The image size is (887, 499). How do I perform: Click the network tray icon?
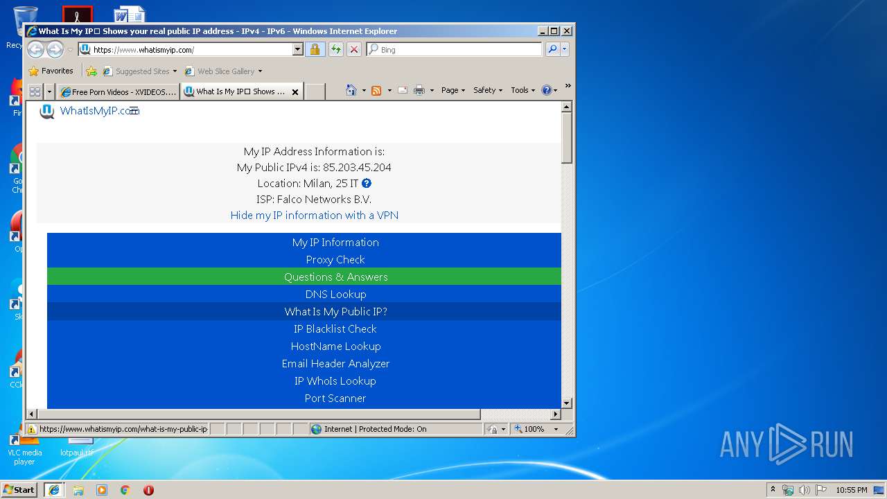click(x=788, y=490)
